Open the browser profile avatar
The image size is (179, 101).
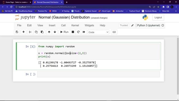click(x=172, y=7)
